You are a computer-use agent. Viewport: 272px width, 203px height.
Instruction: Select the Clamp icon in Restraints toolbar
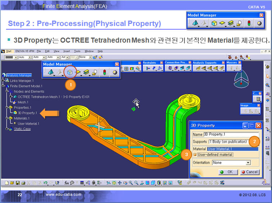(x=148, y=68)
